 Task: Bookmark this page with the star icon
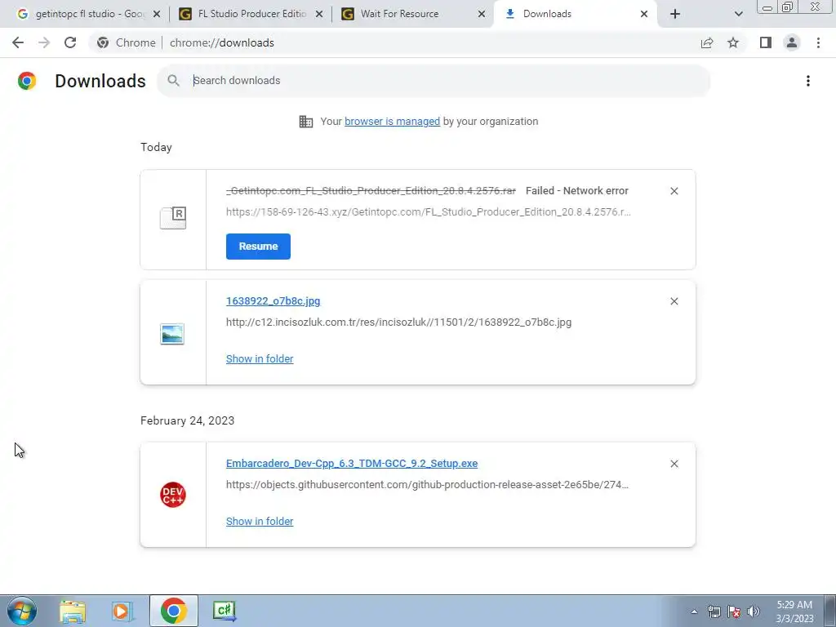click(733, 42)
